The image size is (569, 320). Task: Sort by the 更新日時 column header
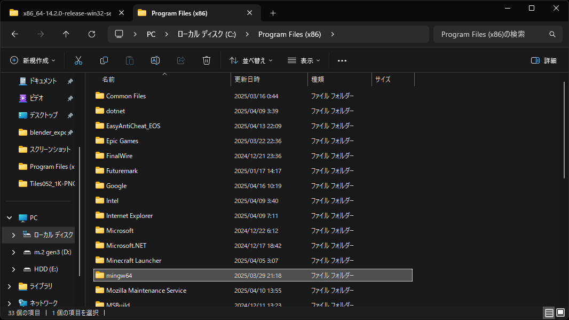[x=269, y=80]
